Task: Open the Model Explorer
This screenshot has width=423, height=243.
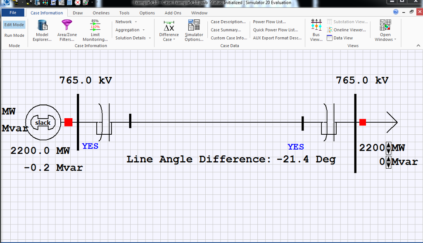Action: 42,31
